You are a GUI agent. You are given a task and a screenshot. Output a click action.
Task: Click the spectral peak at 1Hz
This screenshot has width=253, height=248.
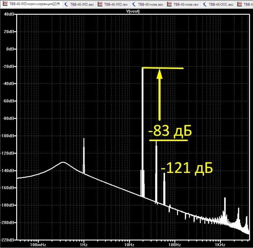(x=84, y=156)
